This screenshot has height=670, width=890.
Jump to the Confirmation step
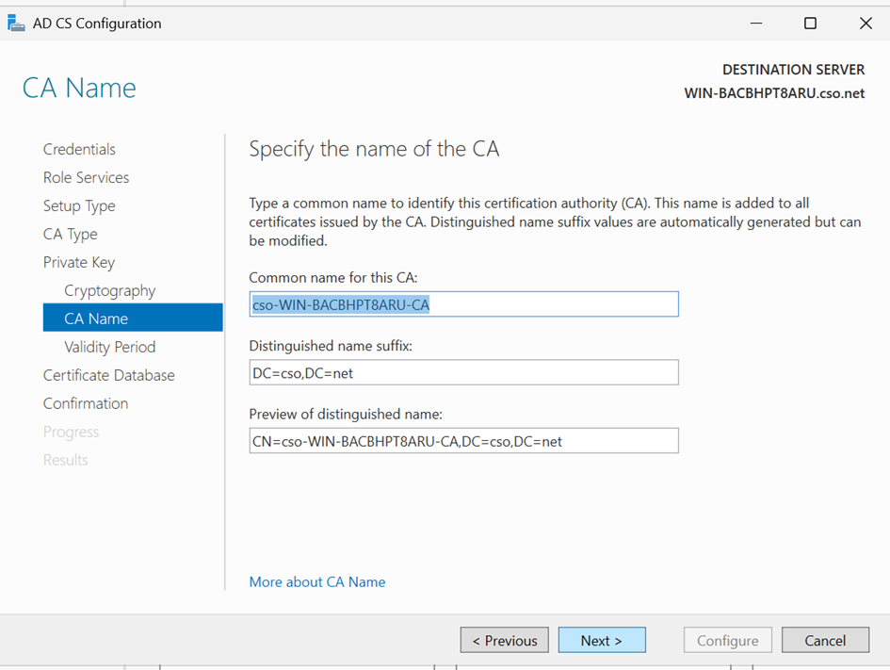coord(85,403)
